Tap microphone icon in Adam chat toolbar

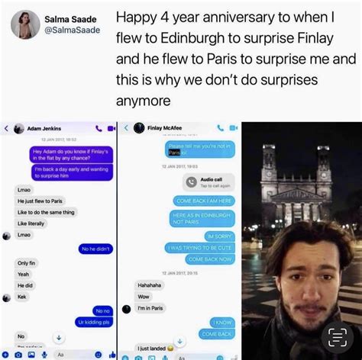[44, 355]
